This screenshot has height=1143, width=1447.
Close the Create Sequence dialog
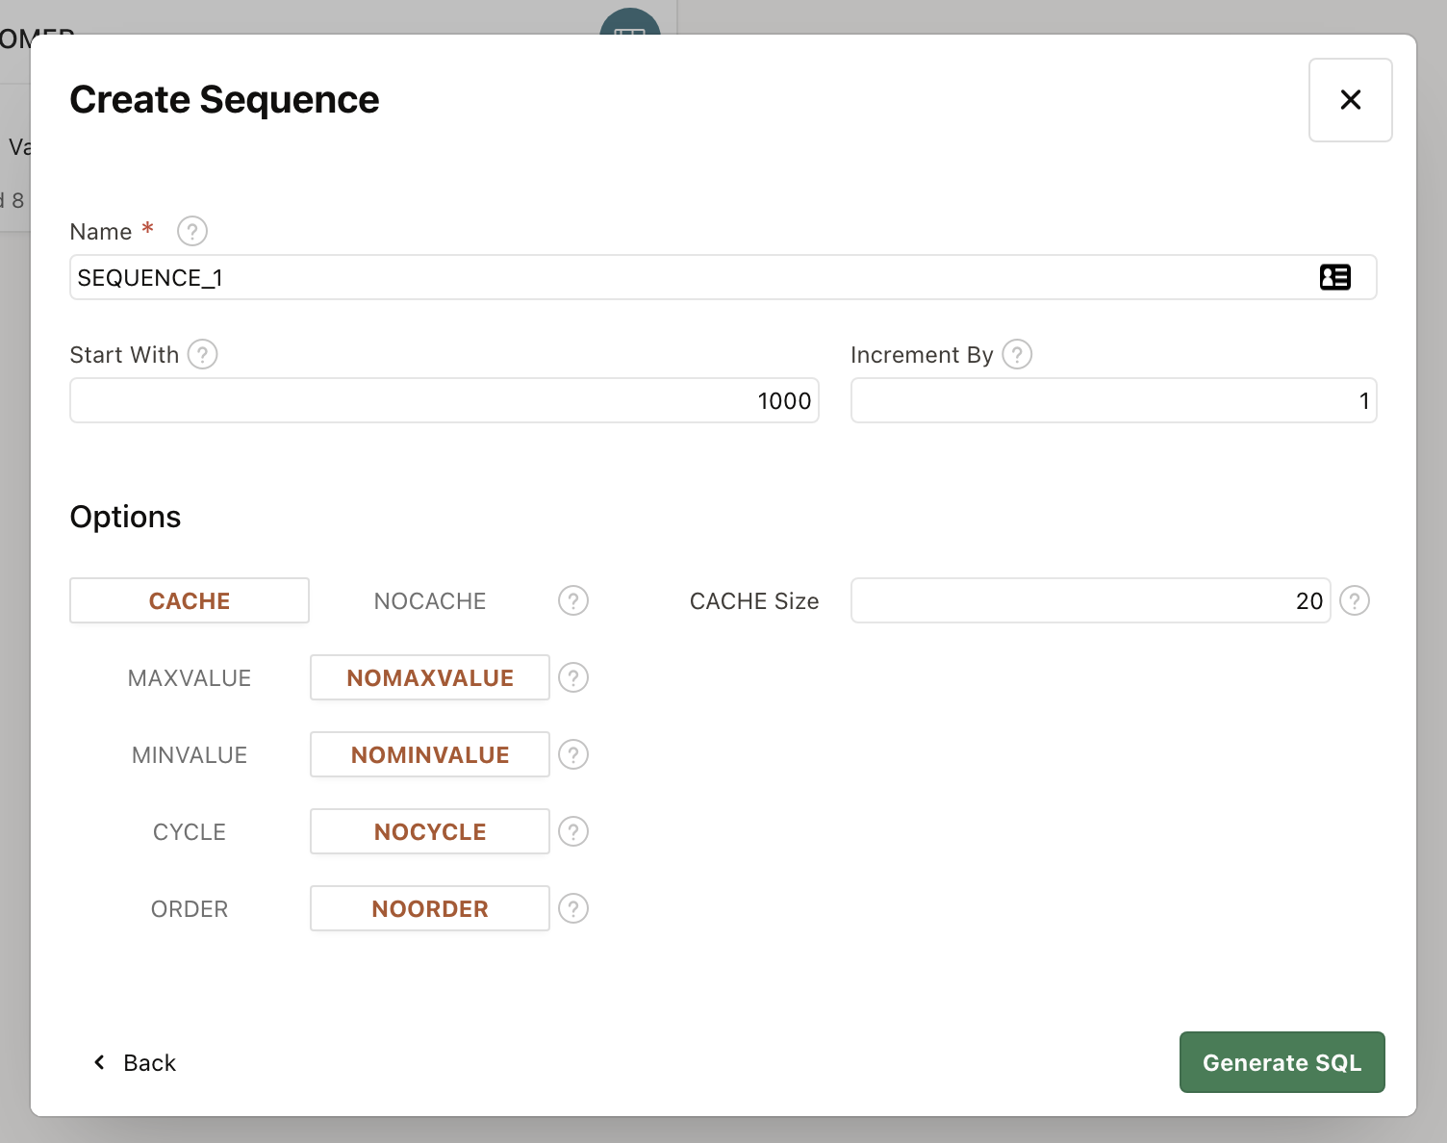(1350, 100)
